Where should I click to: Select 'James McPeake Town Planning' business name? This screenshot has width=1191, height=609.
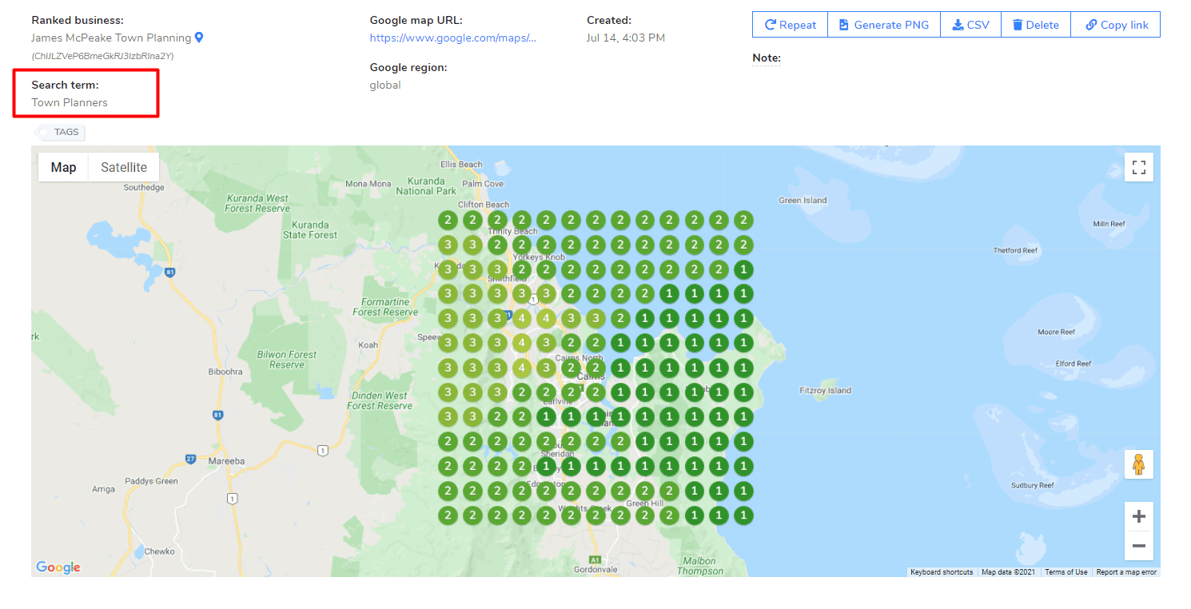click(x=111, y=38)
